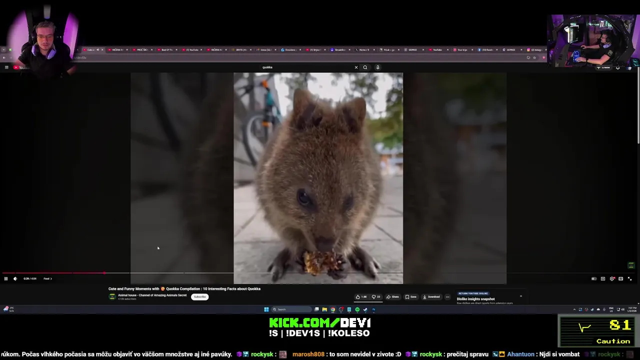This screenshot has height=360, width=640.
Task: Open the Share dialog for video
Action: click(392, 297)
